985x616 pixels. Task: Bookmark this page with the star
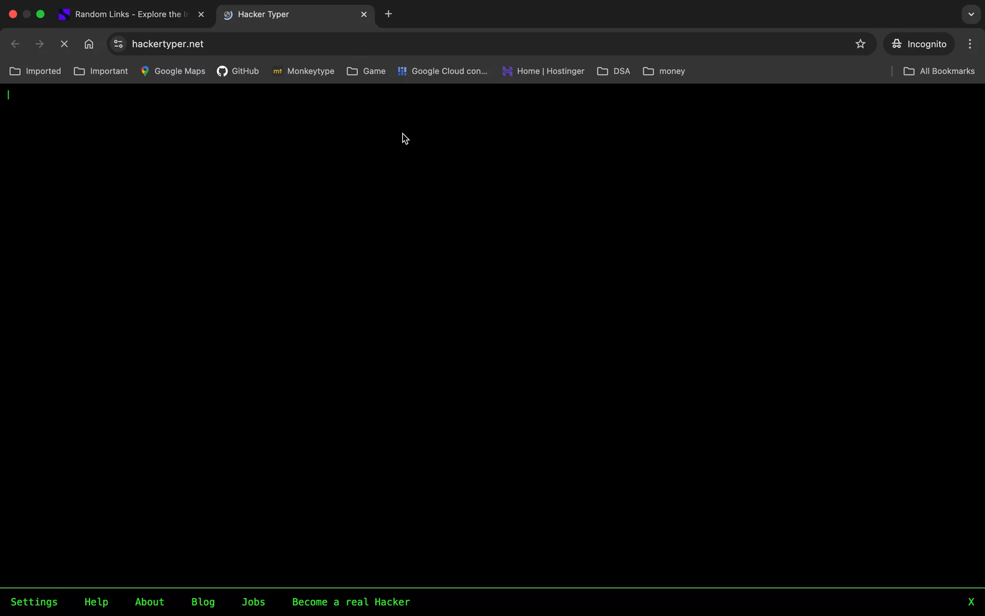(x=860, y=44)
